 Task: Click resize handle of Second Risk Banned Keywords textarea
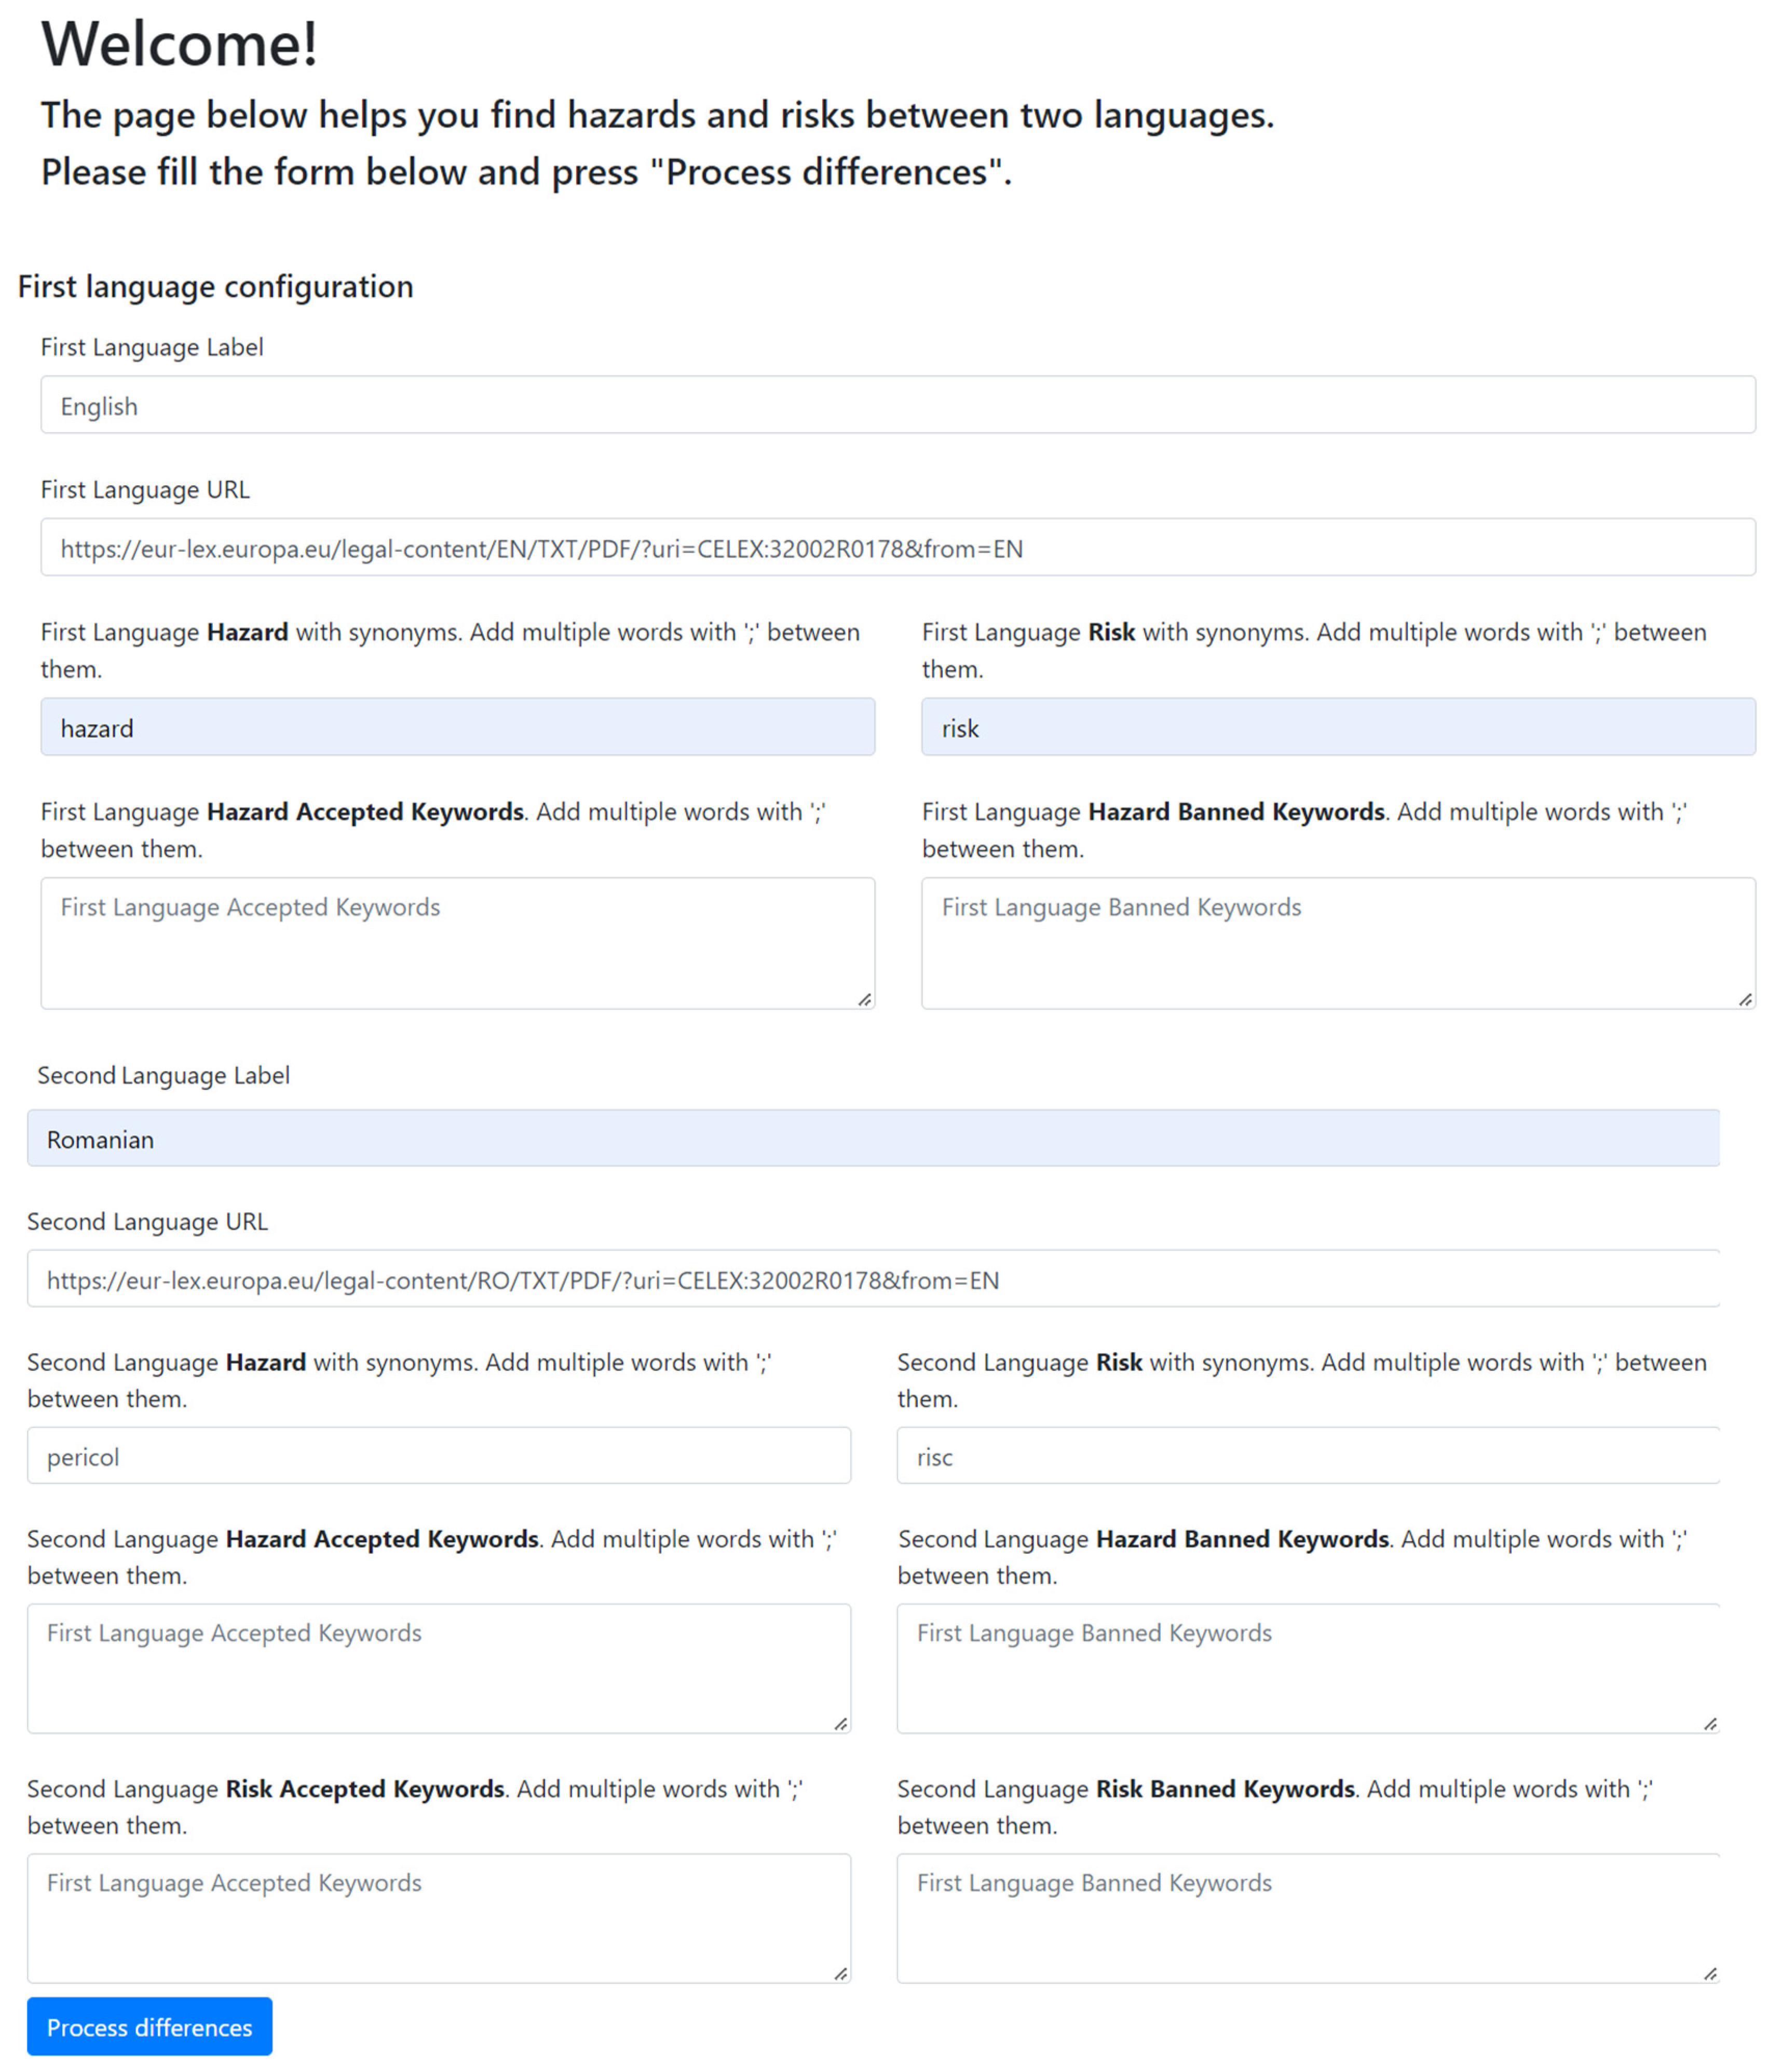(1709, 1973)
